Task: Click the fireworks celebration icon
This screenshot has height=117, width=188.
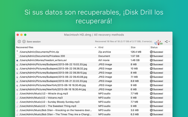Action: point(158,42)
